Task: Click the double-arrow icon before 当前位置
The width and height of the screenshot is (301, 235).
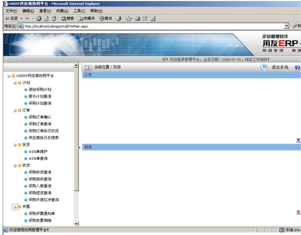Action: (x=88, y=68)
